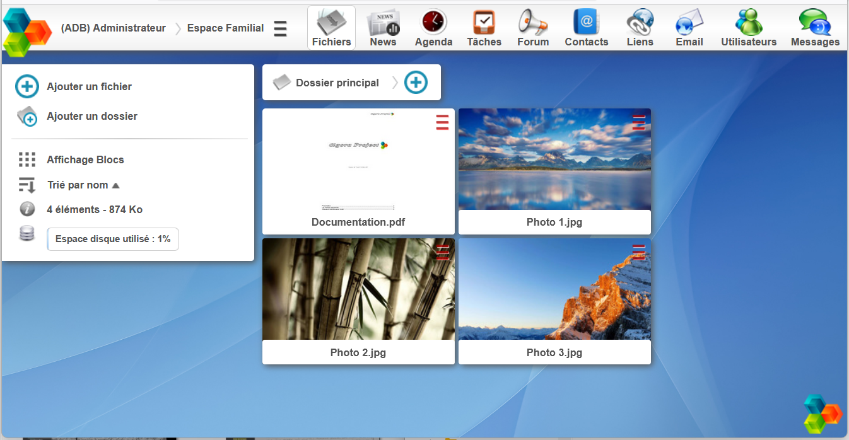Open the Photo 1.jpg options menu

click(639, 122)
